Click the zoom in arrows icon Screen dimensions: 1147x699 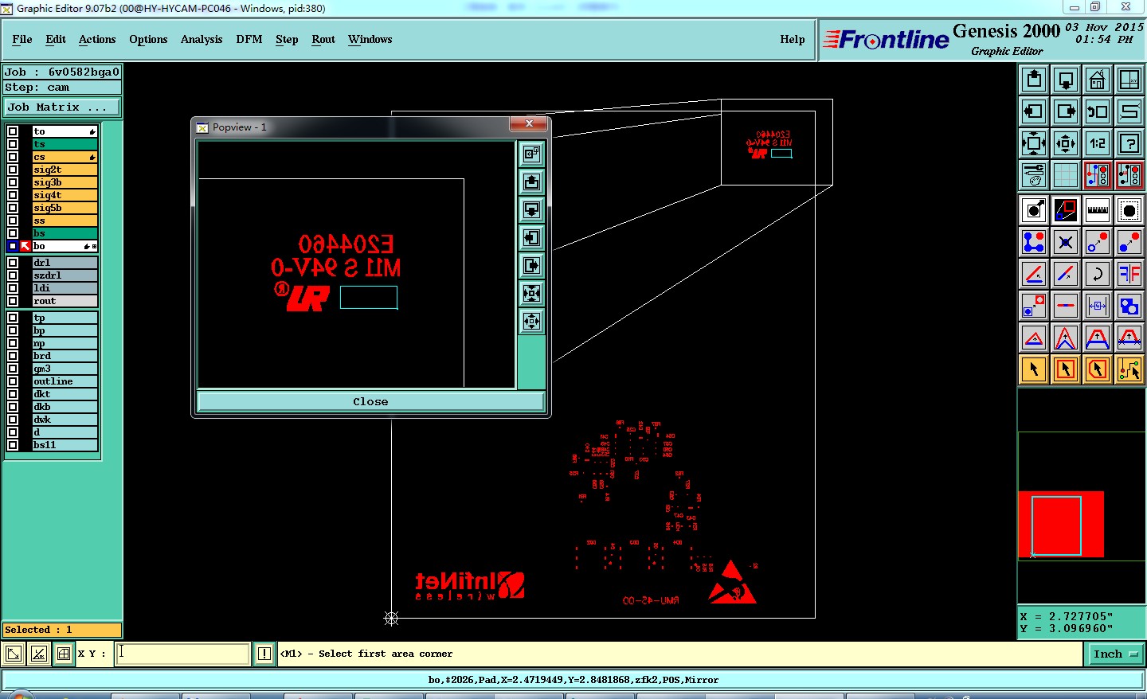coord(1034,143)
